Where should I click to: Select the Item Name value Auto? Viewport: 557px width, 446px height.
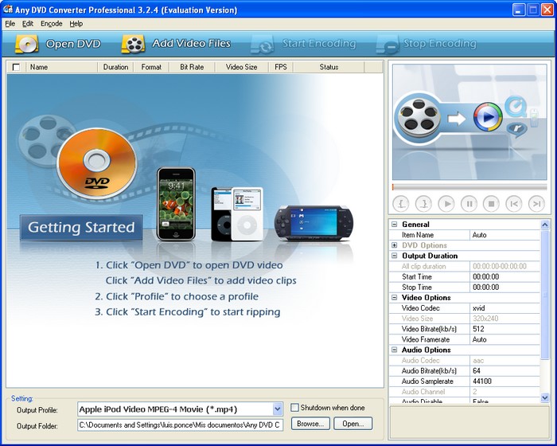tap(504, 235)
